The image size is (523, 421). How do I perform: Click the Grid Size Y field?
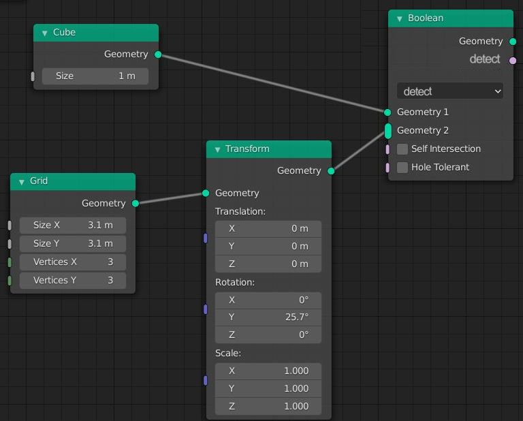73,243
